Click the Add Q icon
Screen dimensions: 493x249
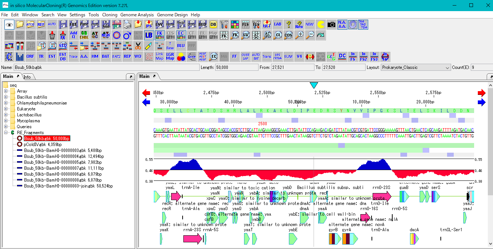tap(74, 35)
